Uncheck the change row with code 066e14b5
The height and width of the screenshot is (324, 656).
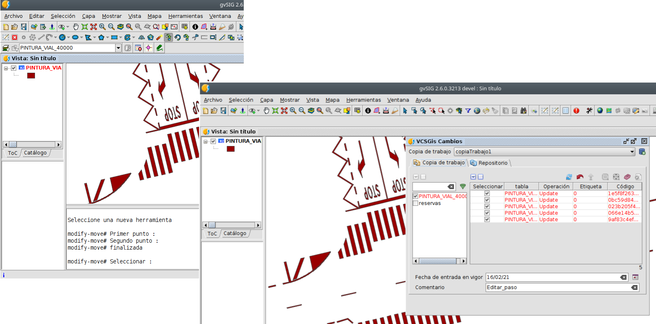[487, 213]
